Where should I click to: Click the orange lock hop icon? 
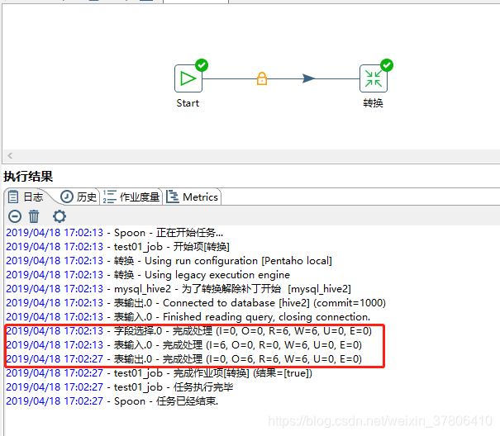(262, 78)
